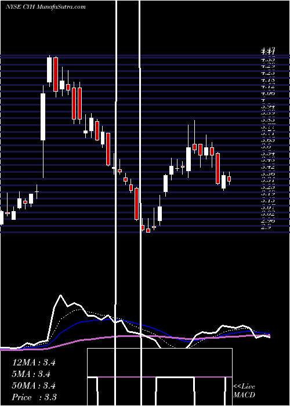This screenshot has height=406, width=290.
Task: Click the 3.42 price axis label
Action: 269,167
